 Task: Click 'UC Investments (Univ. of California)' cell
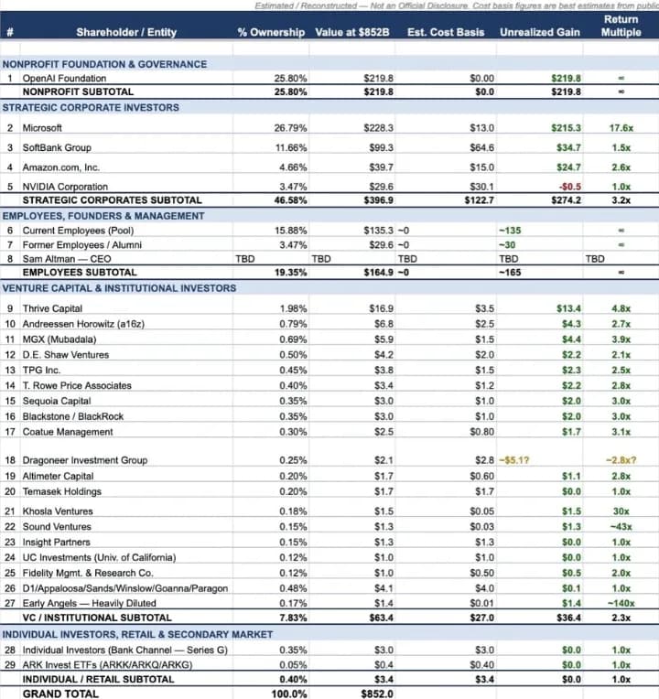99,558
